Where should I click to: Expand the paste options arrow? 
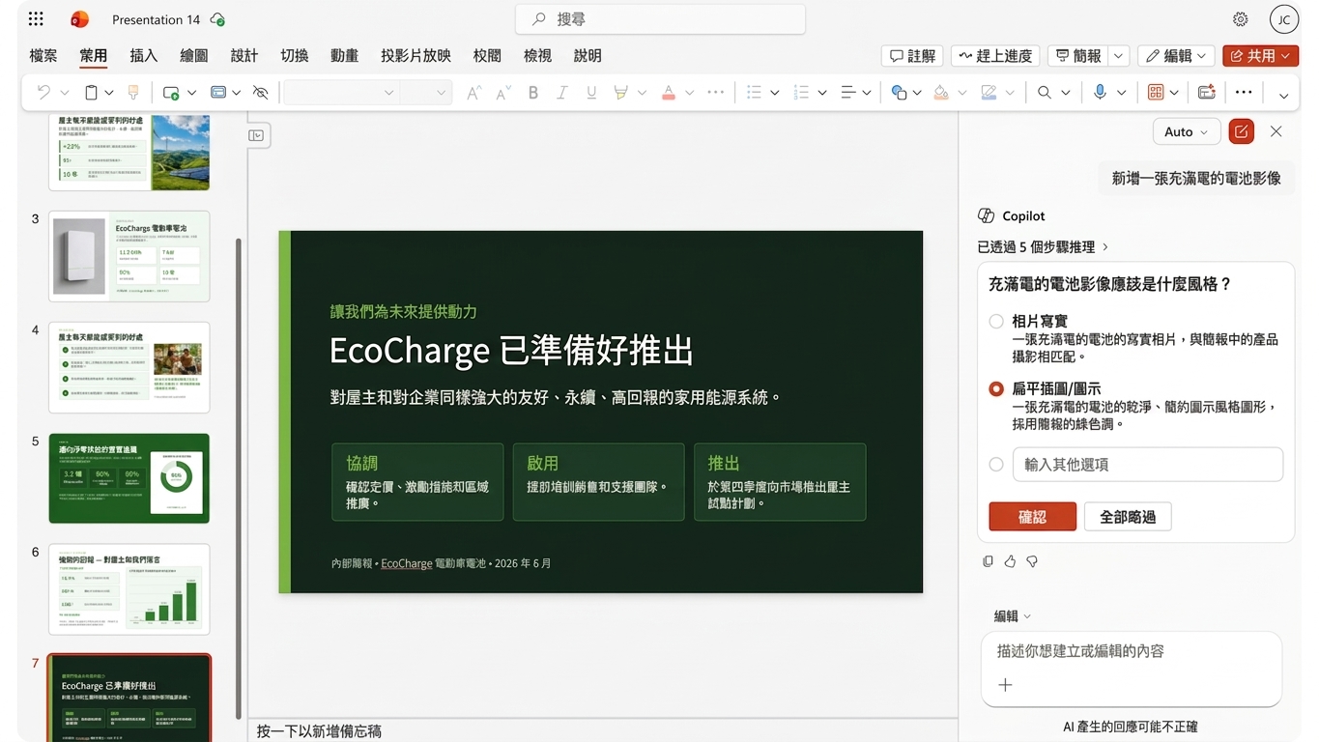point(109,93)
